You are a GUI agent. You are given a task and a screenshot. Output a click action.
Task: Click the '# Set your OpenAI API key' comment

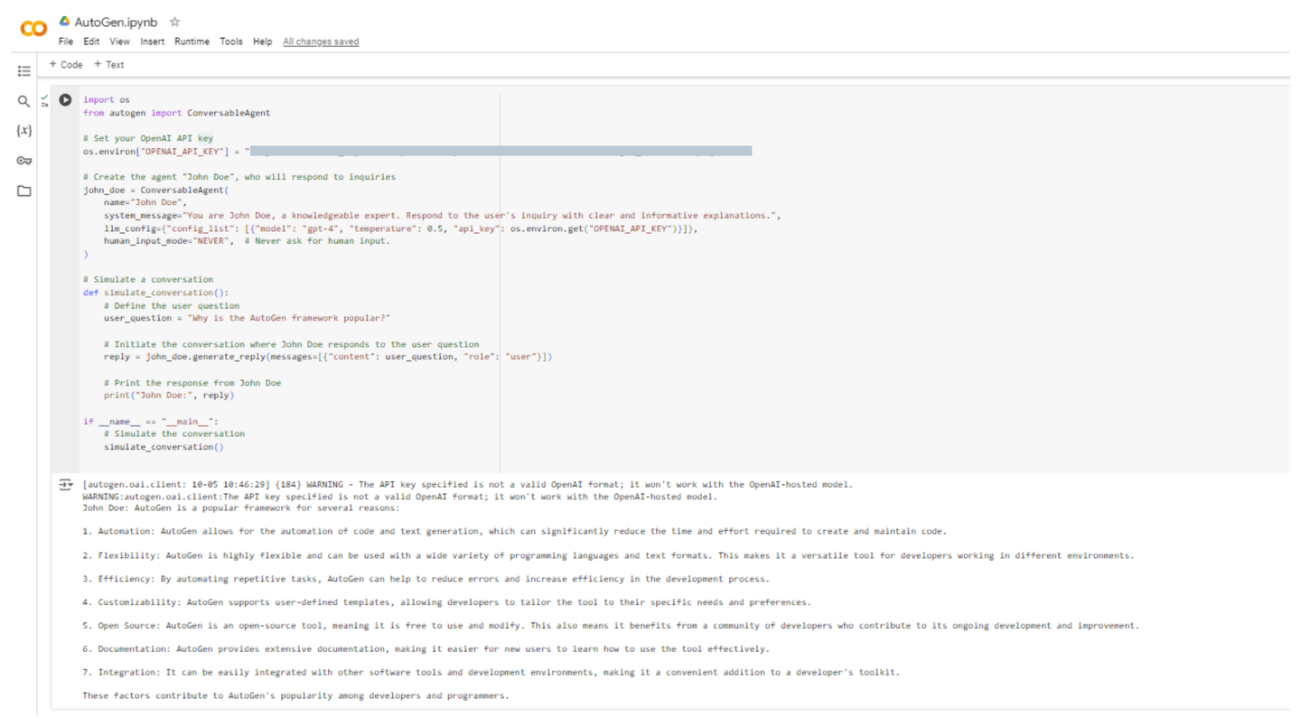pos(148,138)
